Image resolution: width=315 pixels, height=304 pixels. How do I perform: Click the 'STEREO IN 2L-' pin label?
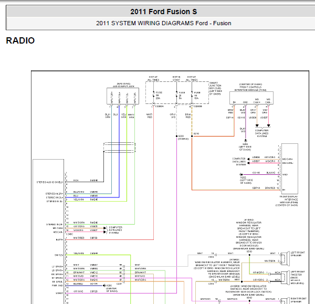pyautogui.click(x=55, y=201)
